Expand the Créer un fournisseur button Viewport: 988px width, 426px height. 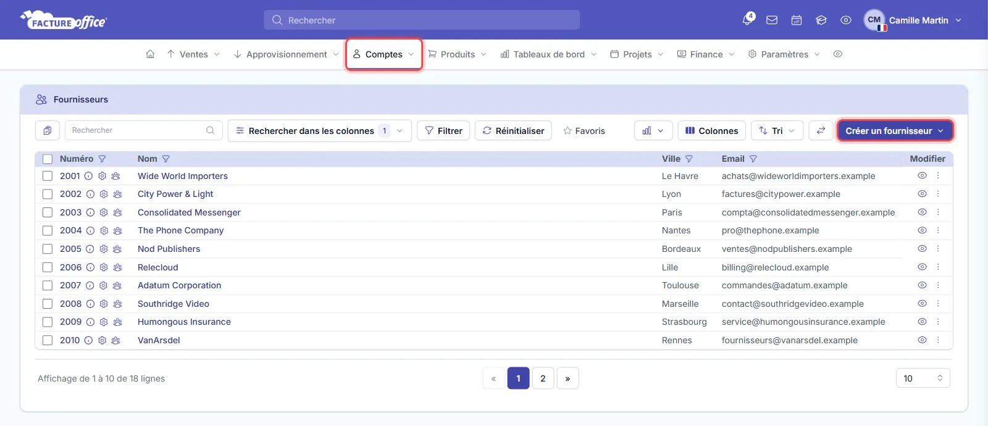point(895,130)
